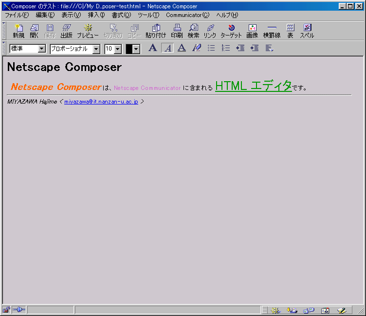
Task: Open the font color dropdown arrow
Action: 136,49
